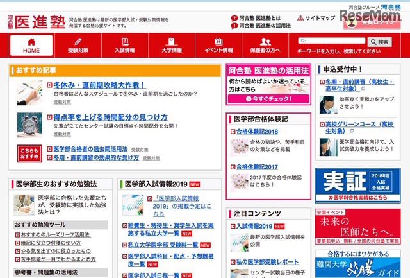Click the alarm clock thumbnail
The image size is (410, 278).
(29, 125)
